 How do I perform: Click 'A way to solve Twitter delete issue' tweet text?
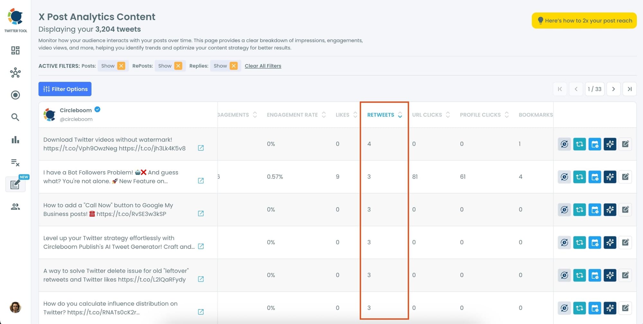[116, 275]
